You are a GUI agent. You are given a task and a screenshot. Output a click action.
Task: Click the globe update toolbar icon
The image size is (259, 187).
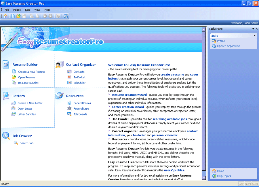66,16
